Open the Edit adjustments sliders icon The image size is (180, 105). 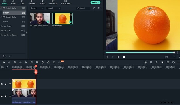54,62
